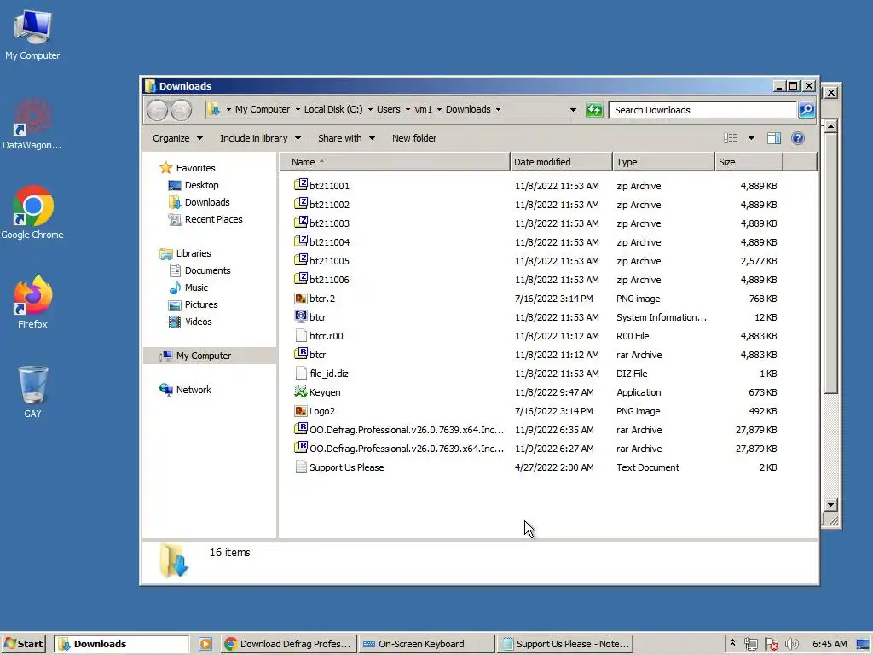Screen dimensions: 873x655
Task: Select the bt211001 zip archive icon
Action: 301,185
